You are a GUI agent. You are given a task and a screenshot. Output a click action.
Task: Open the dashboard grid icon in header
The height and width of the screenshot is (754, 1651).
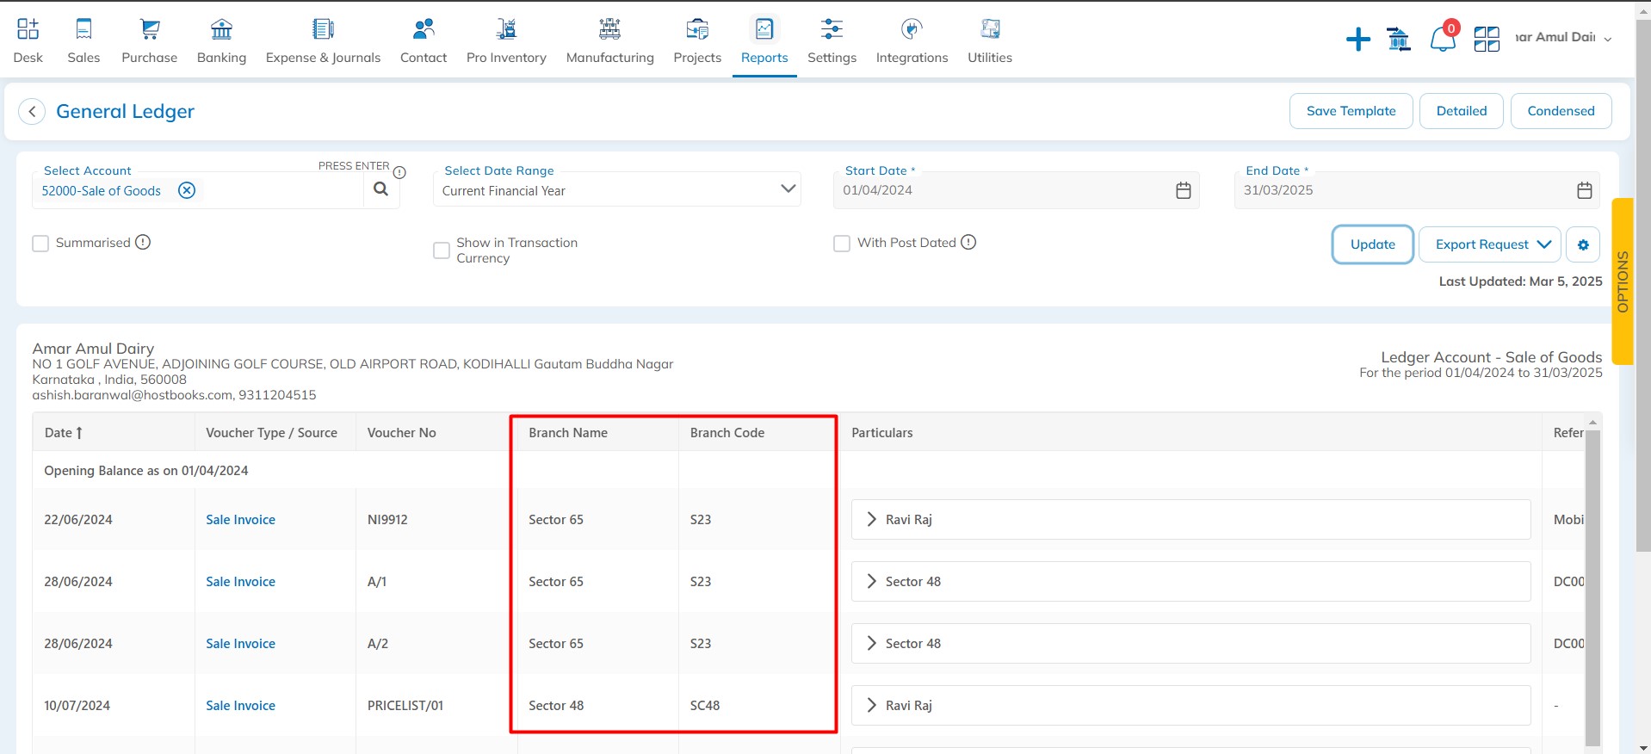(1487, 39)
